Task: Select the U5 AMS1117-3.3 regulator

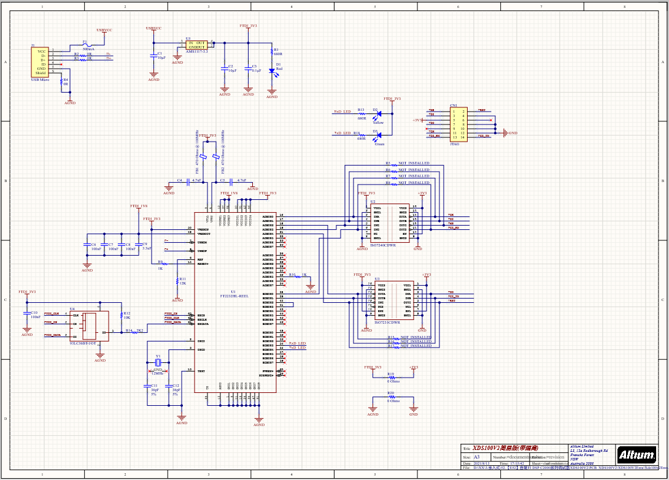Action: 197,45
